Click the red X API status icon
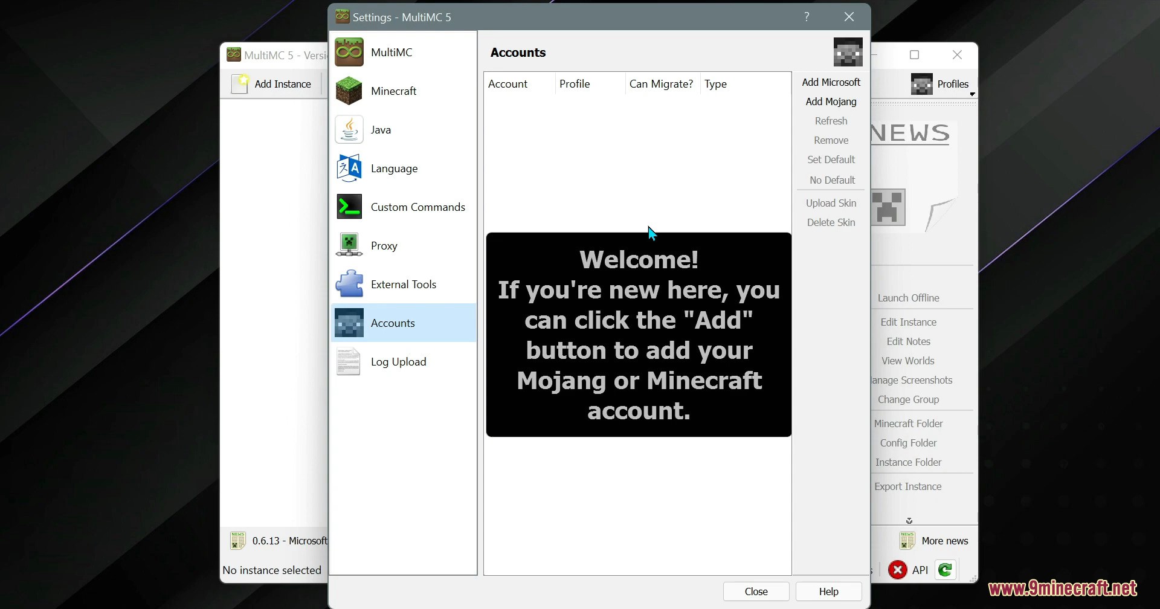Image resolution: width=1160 pixels, height=609 pixels. point(898,570)
